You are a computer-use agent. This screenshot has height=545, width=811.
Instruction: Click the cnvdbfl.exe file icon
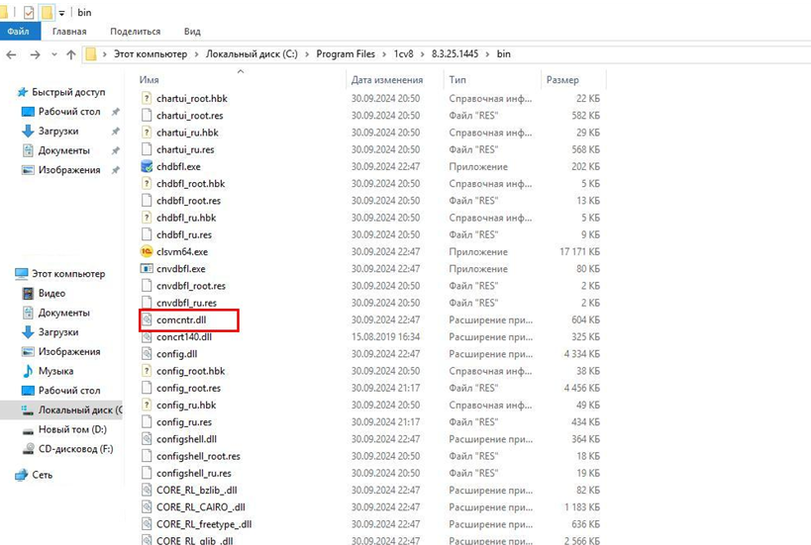[147, 269]
